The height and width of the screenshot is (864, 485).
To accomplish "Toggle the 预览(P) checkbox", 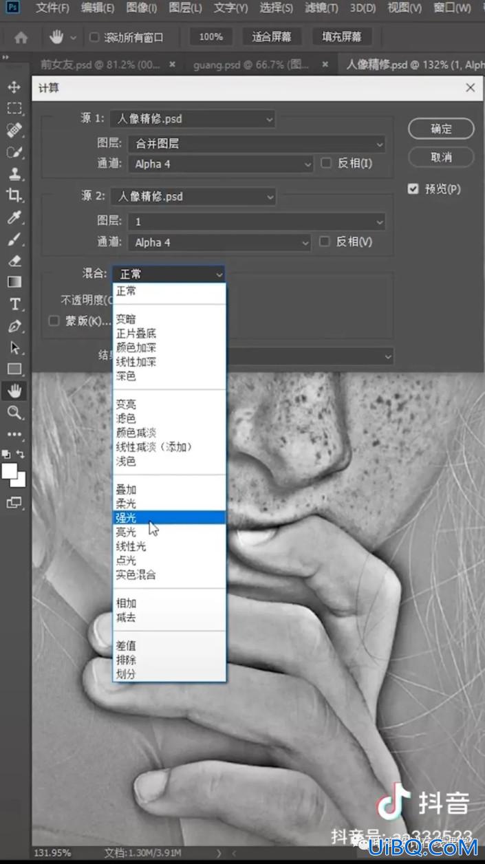I will [x=413, y=188].
